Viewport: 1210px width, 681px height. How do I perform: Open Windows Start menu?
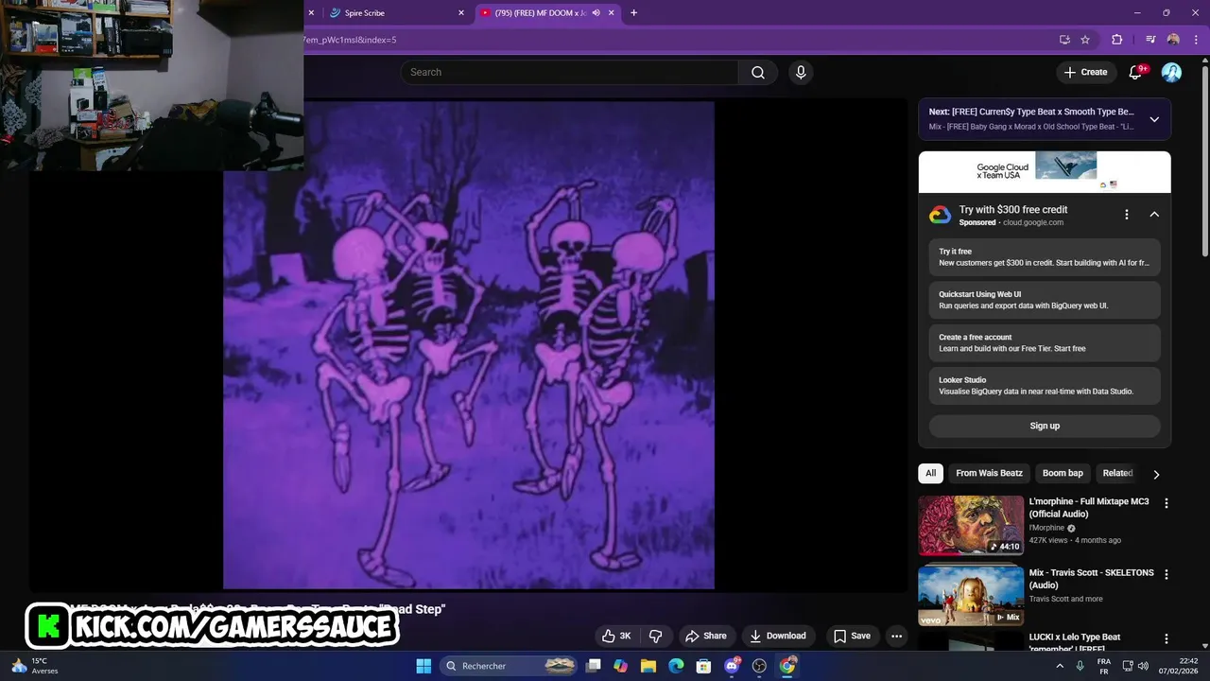tap(423, 666)
